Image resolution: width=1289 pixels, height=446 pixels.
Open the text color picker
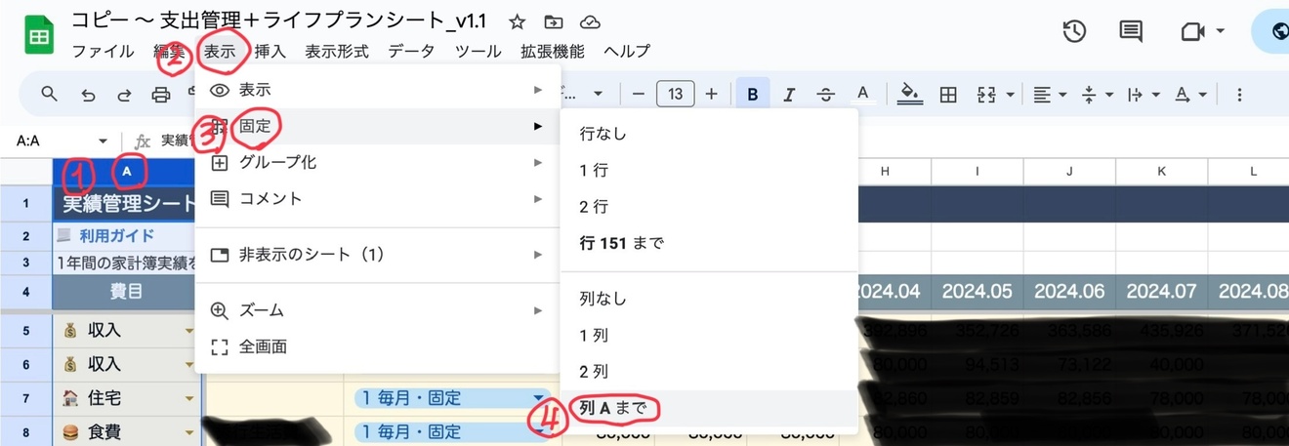point(863,94)
